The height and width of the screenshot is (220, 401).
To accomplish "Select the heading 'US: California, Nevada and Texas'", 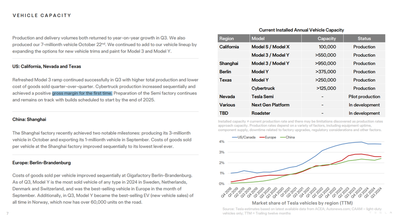I will point(47,66).
